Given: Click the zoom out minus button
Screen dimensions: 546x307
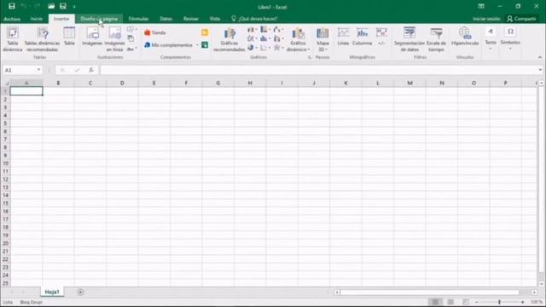Looking at the screenshot, I should [476, 302].
